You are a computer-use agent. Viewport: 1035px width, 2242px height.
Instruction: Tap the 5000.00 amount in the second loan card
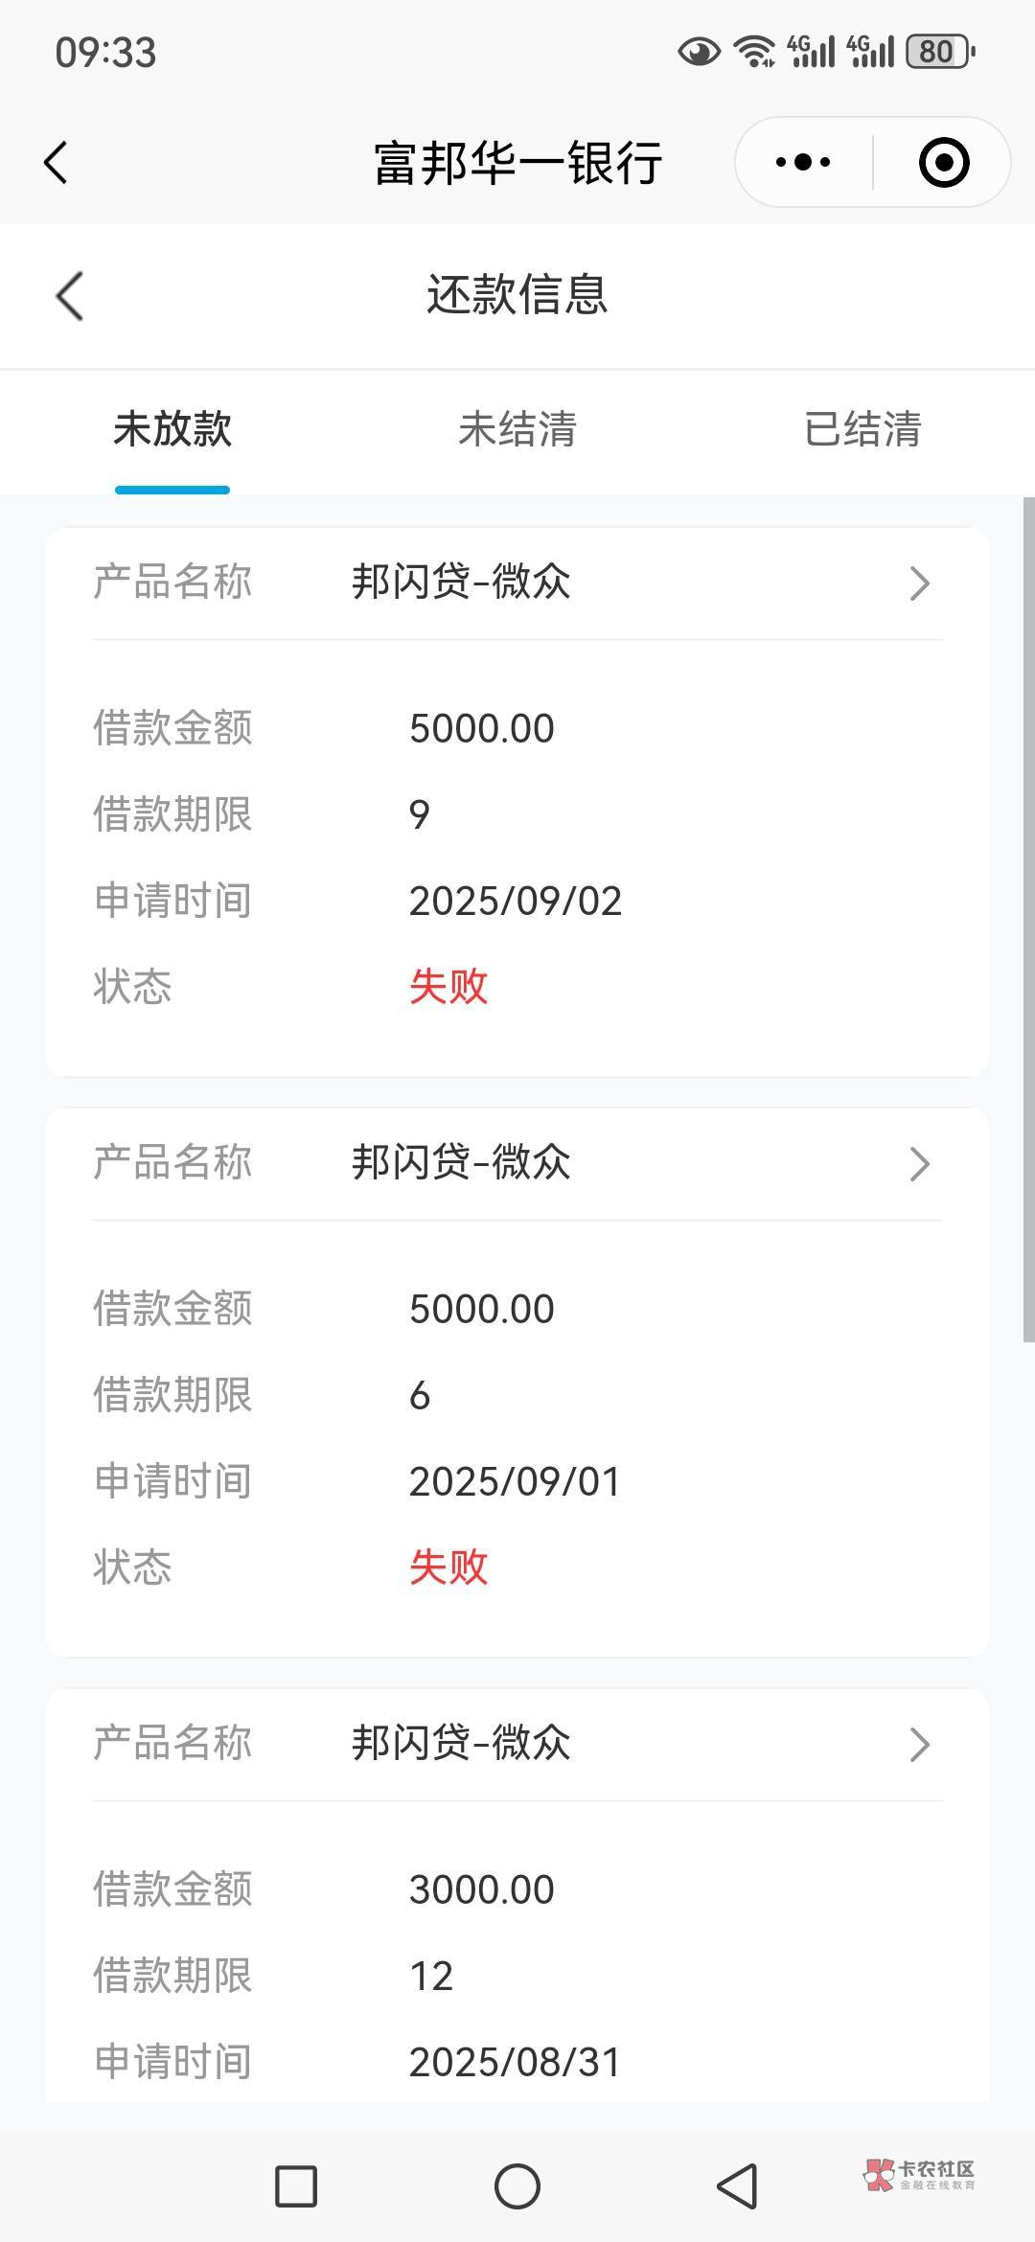tap(481, 1309)
